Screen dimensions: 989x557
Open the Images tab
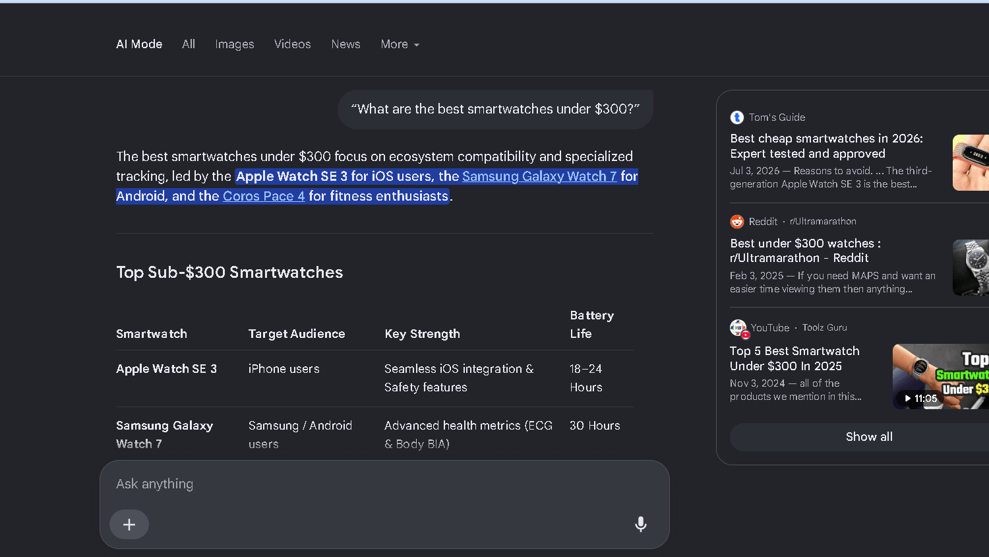pyautogui.click(x=235, y=44)
